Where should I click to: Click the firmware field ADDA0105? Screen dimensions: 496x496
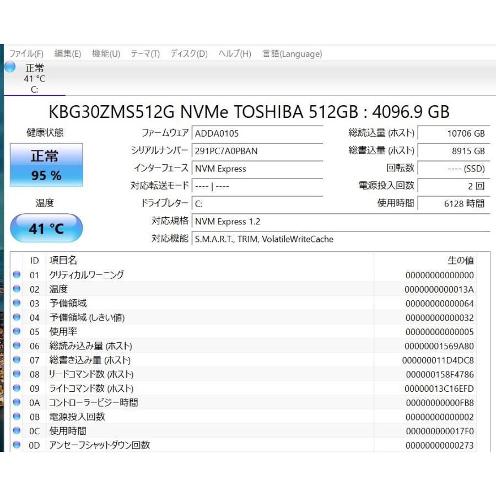click(x=257, y=133)
